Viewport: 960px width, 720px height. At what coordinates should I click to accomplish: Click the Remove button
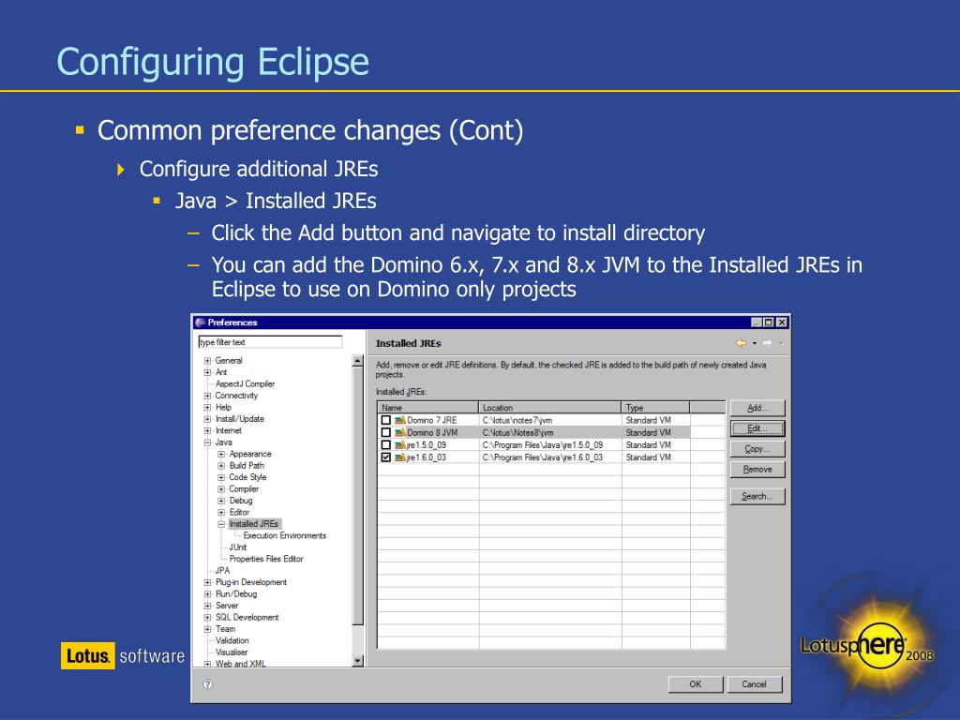click(x=757, y=469)
